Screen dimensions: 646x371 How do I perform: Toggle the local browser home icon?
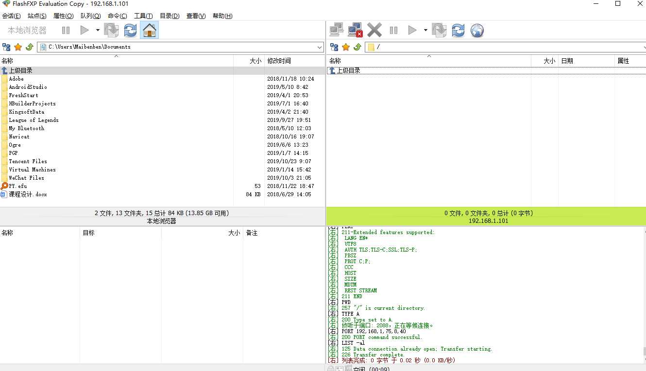pos(150,30)
